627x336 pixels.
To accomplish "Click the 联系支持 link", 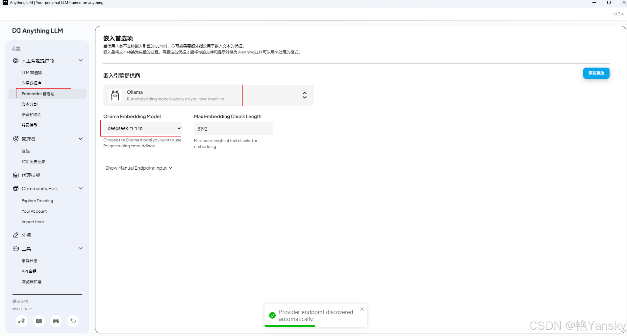I will click(20, 301).
